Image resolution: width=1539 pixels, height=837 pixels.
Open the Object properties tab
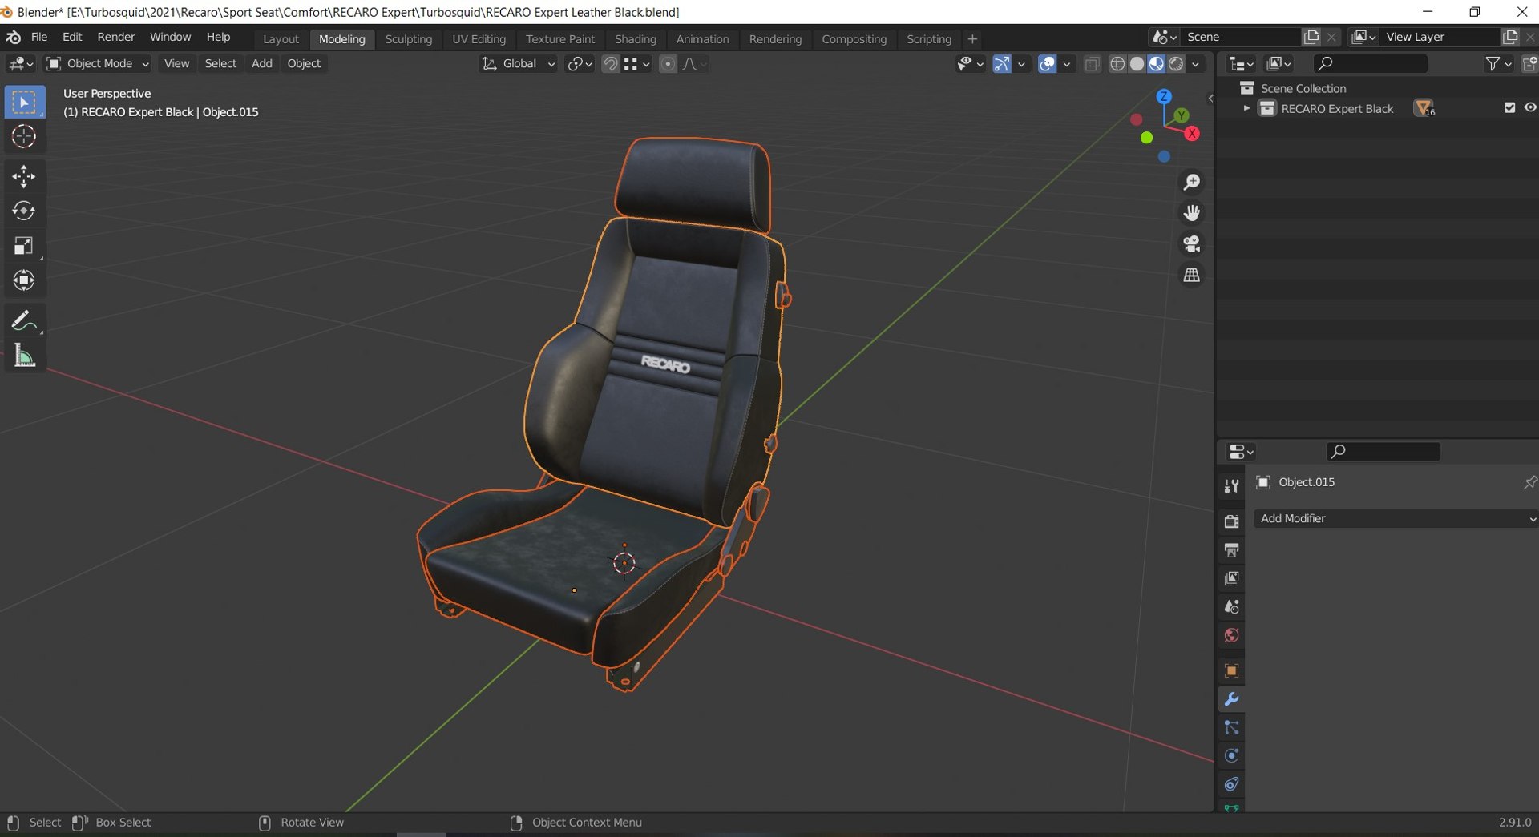[1232, 671]
